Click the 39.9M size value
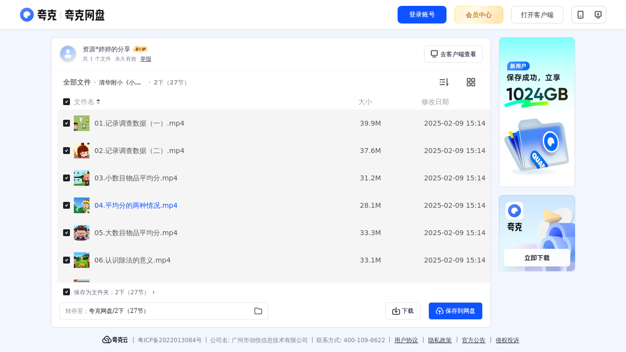Image resolution: width=626 pixels, height=352 pixels. 370,123
